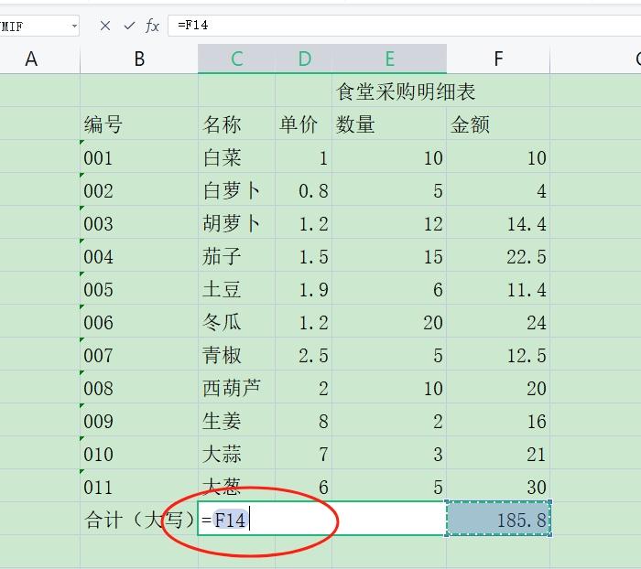
Task: Click the 土豆 name cell
Action: [x=236, y=289]
